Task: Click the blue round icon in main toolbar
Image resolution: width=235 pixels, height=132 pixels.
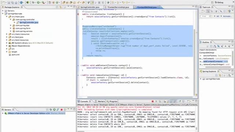Action: point(21,3)
